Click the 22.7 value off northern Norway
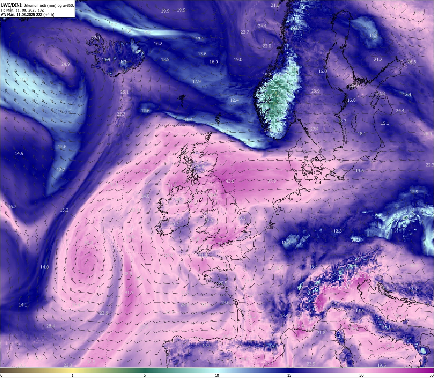The image size is (434, 378). pyautogui.click(x=245, y=32)
